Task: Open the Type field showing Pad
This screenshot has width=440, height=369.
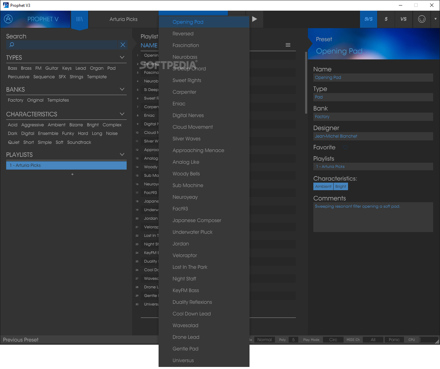Action: pos(373,97)
